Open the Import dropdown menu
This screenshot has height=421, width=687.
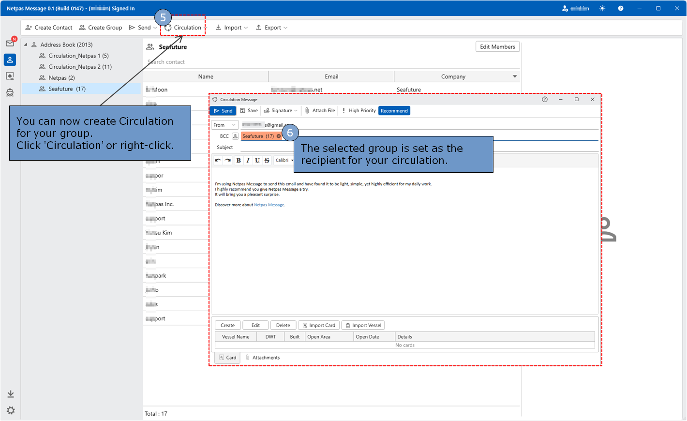231,28
